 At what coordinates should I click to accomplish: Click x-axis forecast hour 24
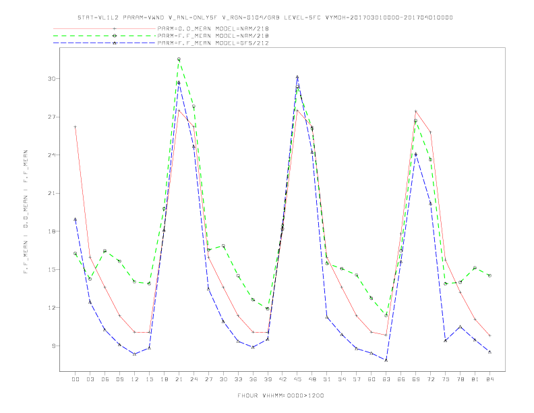[x=194, y=379]
